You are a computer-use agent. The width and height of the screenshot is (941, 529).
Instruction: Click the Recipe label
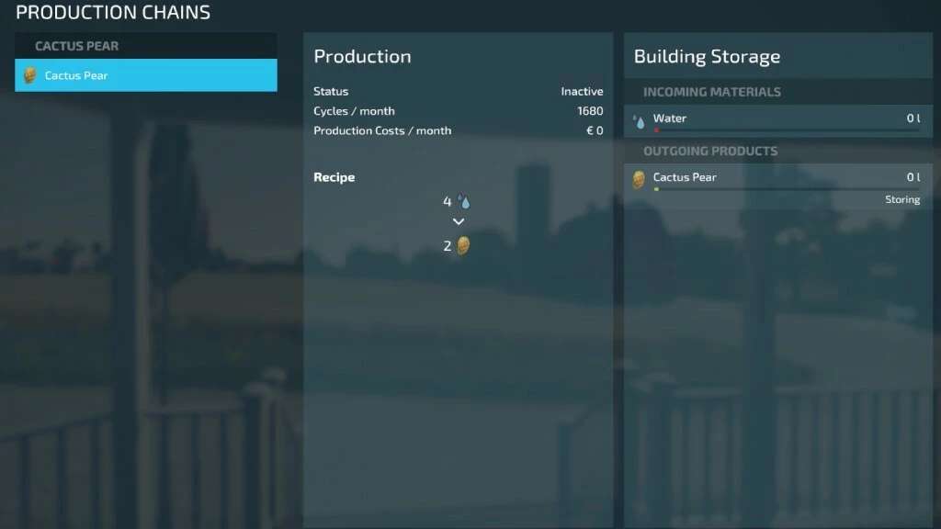click(x=334, y=177)
